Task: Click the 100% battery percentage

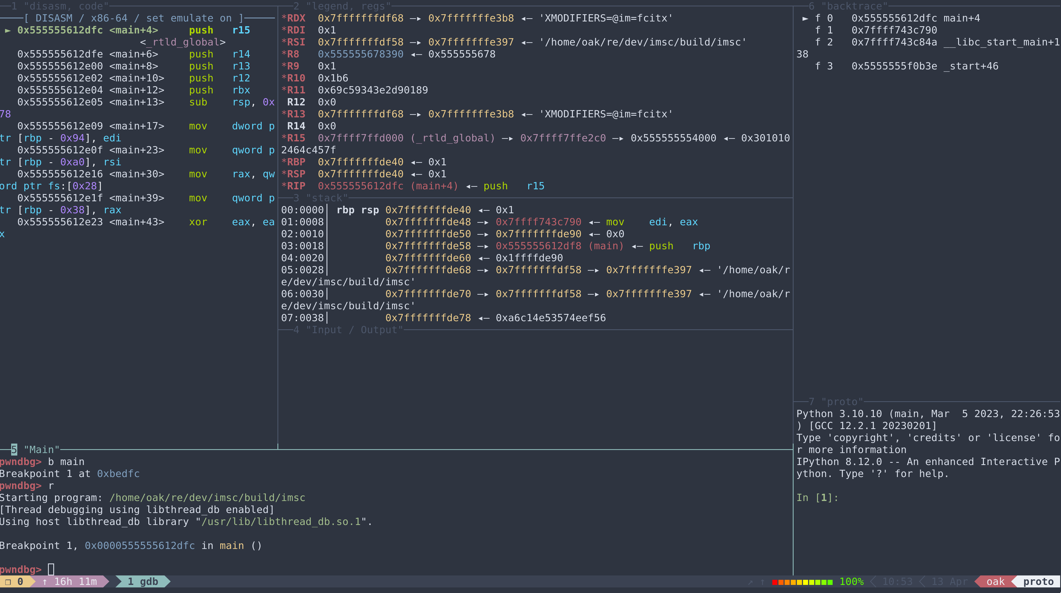Action: [851, 582]
